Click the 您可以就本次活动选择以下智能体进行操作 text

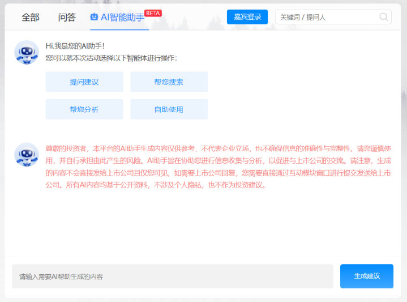(112, 58)
